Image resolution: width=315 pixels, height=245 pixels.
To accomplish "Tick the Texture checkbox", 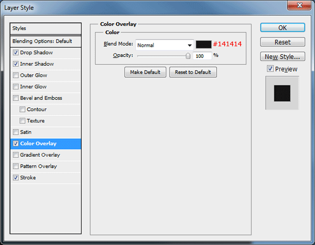I will (x=22, y=121).
